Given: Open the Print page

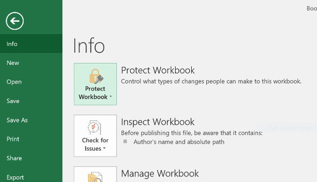Looking at the screenshot, I should pos(31,139).
